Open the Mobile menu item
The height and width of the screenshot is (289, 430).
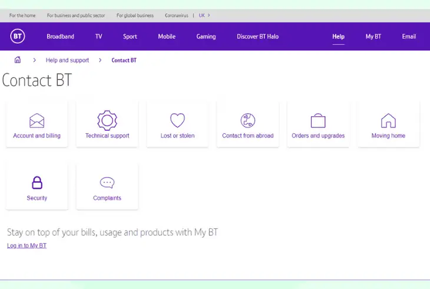click(167, 37)
